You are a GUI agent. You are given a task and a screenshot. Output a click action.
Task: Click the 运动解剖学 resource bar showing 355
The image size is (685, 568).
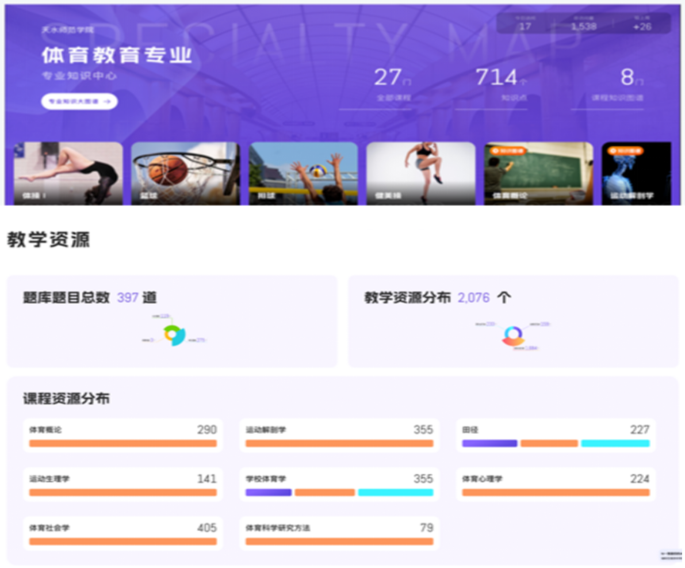[339, 444]
